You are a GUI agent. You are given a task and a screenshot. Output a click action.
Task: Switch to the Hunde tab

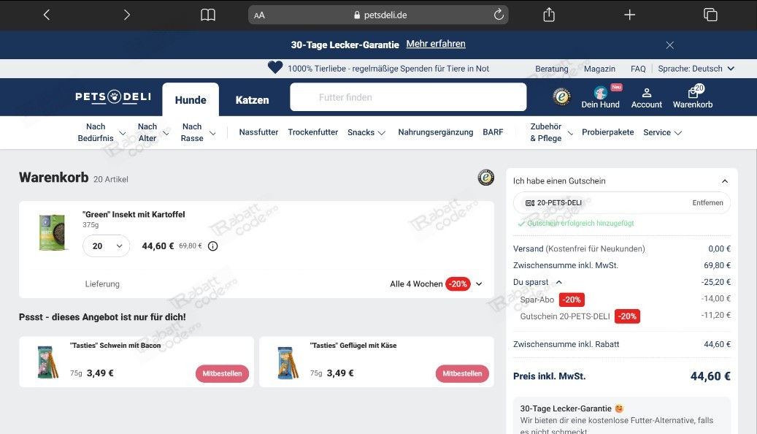tap(191, 99)
